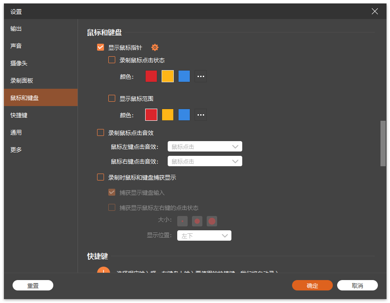Go to 摄像头 settings section

coord(19,63)
